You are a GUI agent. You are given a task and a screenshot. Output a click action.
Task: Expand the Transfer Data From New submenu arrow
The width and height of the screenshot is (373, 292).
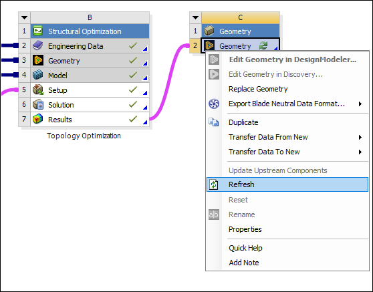point(360,137)
